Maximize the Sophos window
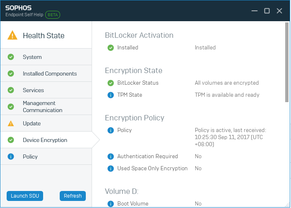291x208 pixels. click(267, 11)
